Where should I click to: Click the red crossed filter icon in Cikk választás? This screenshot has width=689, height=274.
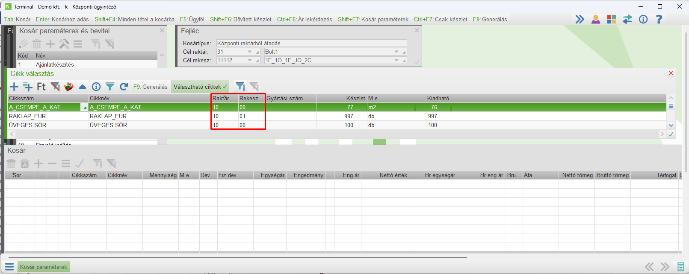[x=55, y=87]
